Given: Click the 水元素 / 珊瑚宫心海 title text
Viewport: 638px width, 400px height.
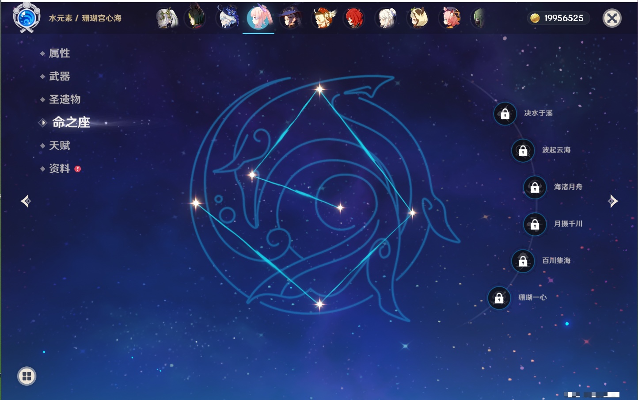Looking at the screenshot, I should [x=85, y=18].
